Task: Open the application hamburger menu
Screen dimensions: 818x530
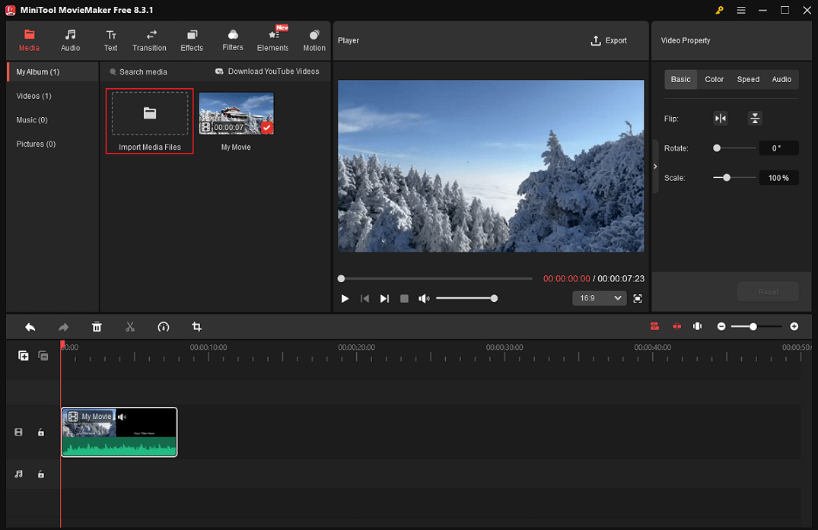Action: [x=740, y=11]
